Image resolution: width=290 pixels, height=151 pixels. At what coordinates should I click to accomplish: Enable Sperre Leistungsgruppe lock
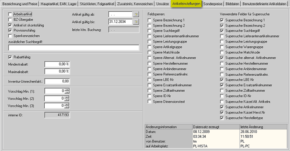tap(149, 42)
